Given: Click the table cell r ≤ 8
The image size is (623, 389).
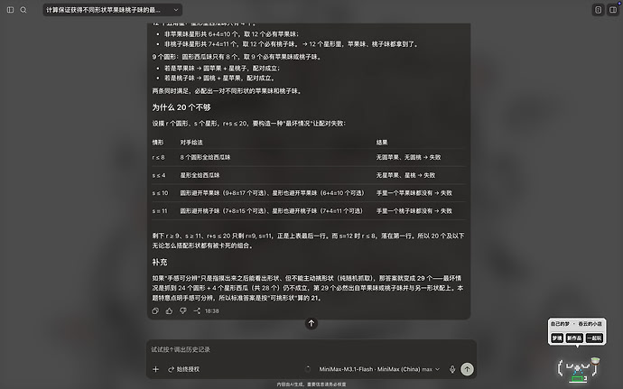Looking at the screenshot, I should pos(158,157).
